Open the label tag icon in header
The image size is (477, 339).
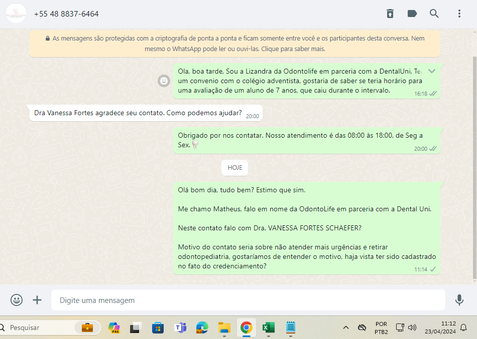[x=412, y=14]
